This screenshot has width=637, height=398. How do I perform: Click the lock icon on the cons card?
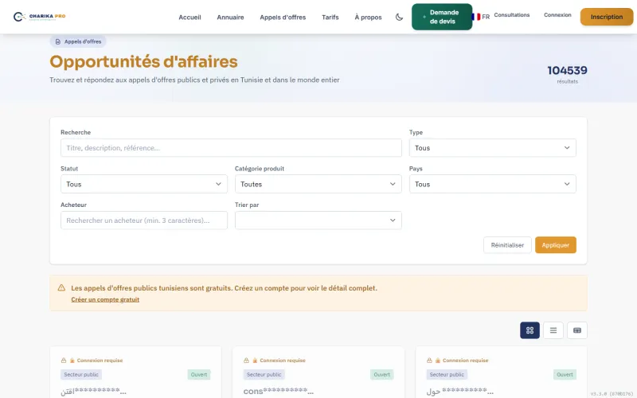click(x=246, y=361)
